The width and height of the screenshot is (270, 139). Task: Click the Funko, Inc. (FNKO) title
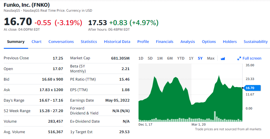pyautogui.click(x=27, y=5)
